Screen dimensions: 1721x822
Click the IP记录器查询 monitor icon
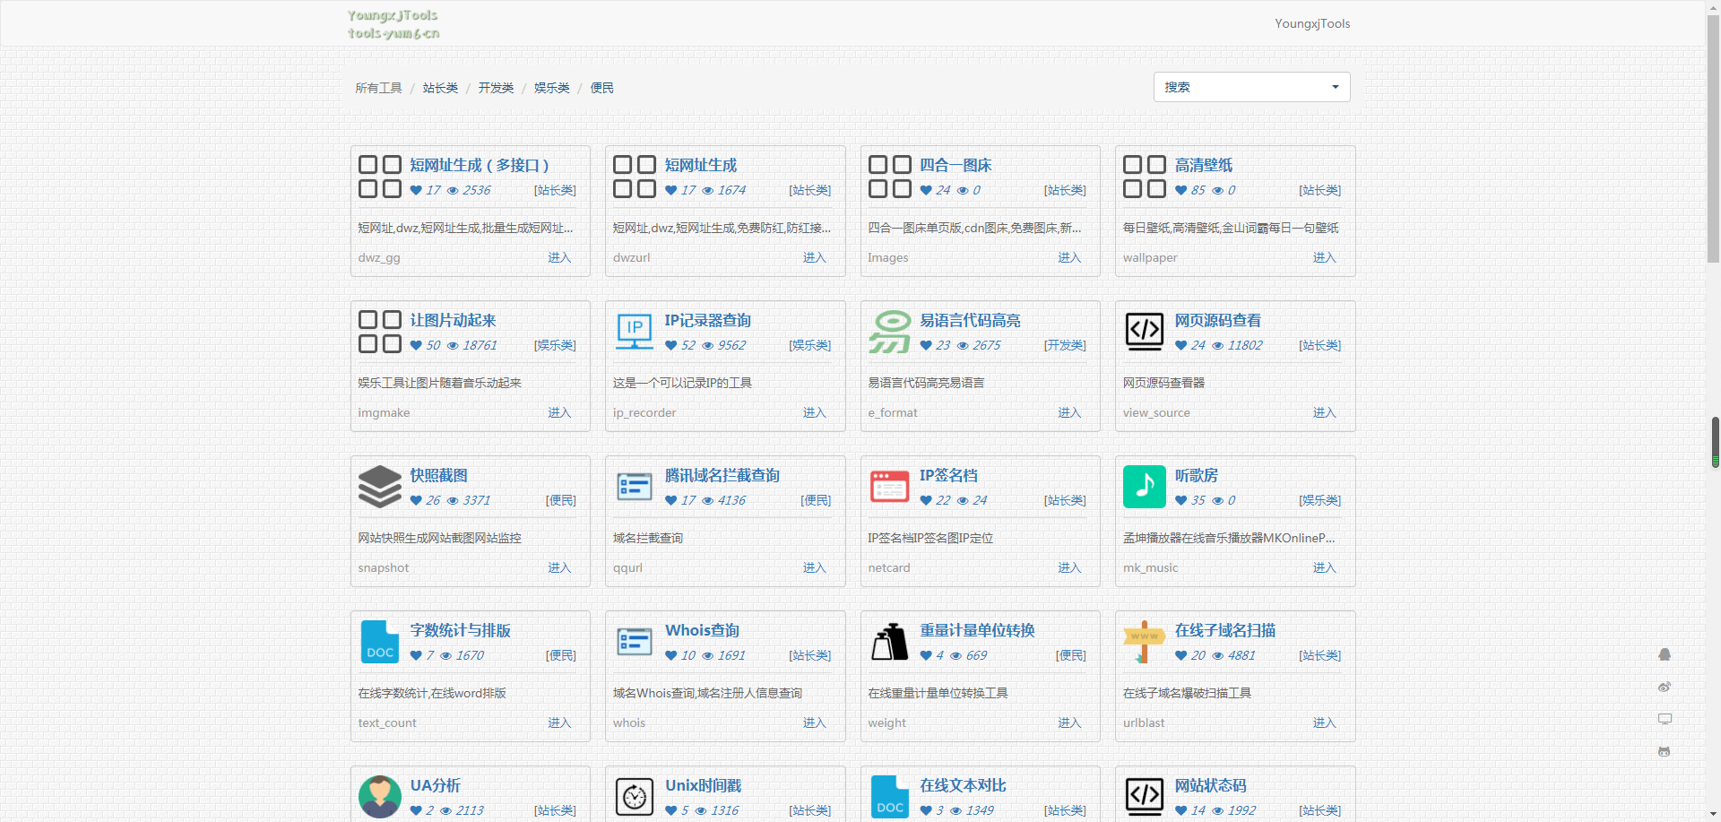pyautogui.click(x=635, y=332)
